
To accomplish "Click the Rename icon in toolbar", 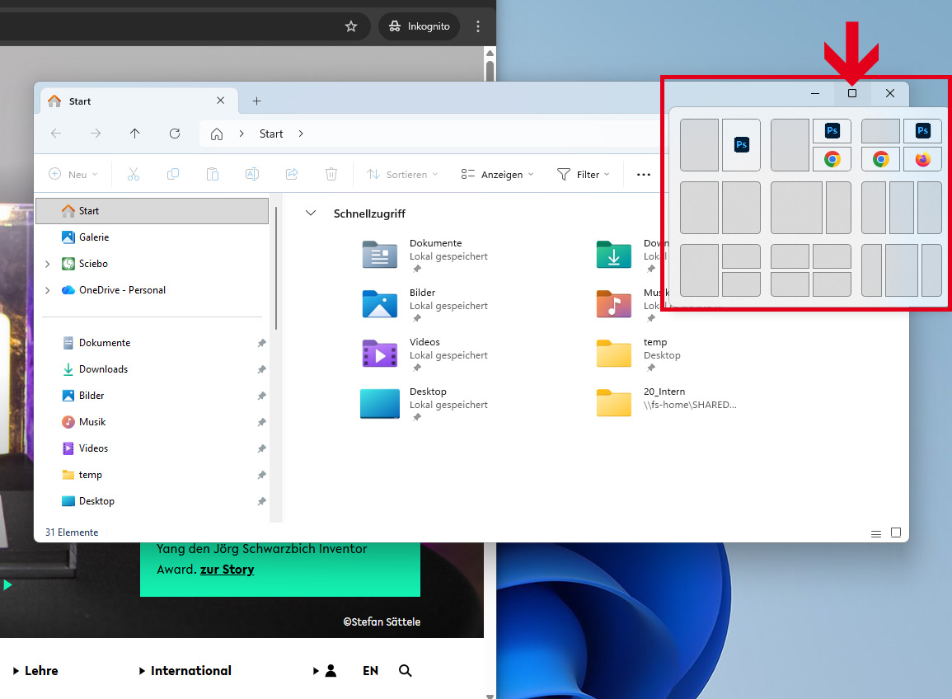I will pos(252,174).
